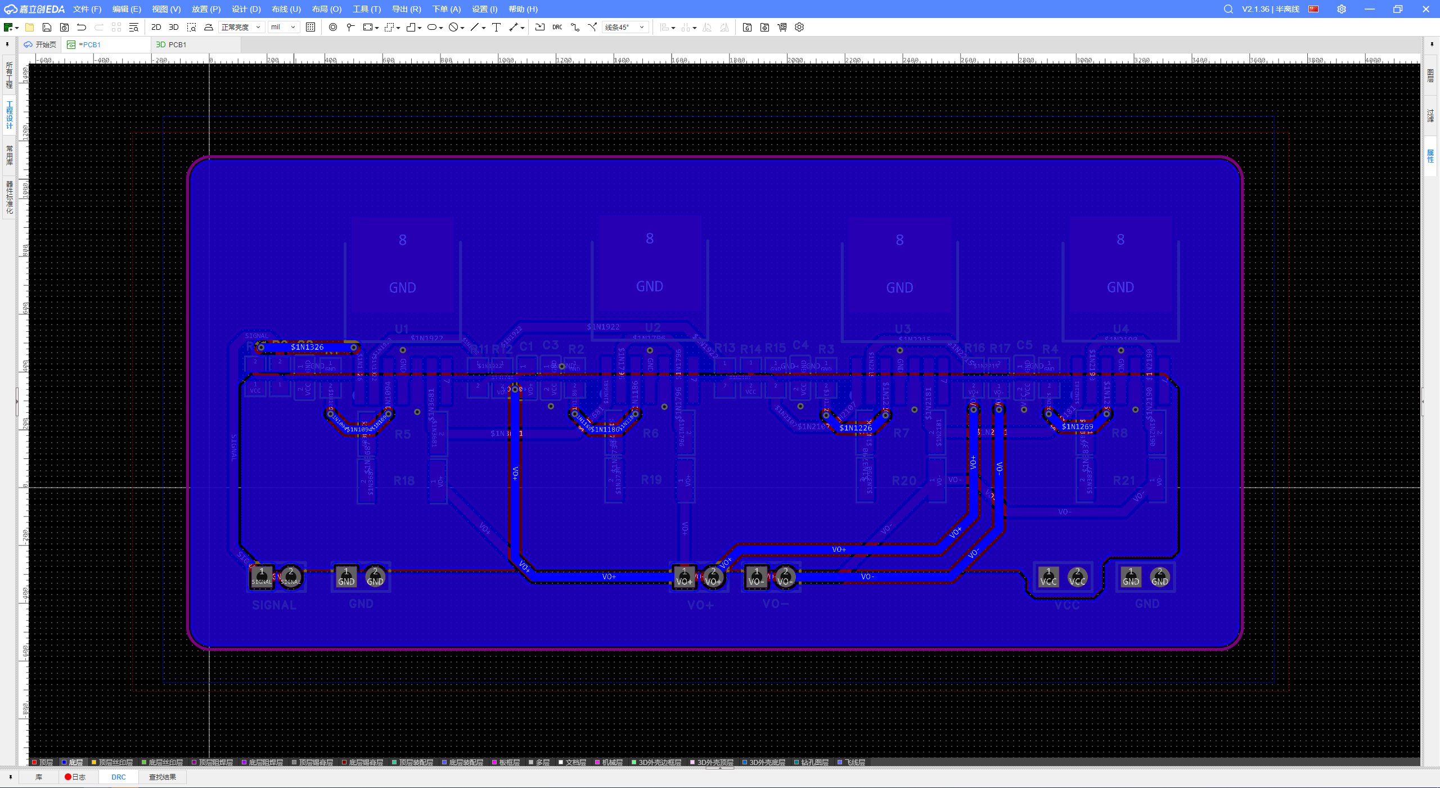Open the 正常亮度 brightness dropdown
The height and width of the screenshot is (788, 1440).
[x=241, y=27]
